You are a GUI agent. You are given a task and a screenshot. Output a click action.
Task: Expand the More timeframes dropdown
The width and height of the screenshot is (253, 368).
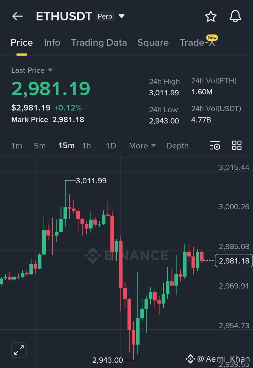(x=142, y=146)
